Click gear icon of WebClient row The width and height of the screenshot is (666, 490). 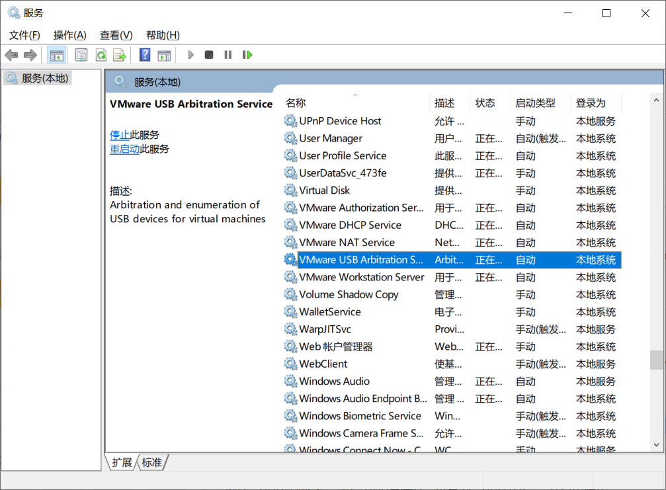click(x=290, y=364)
